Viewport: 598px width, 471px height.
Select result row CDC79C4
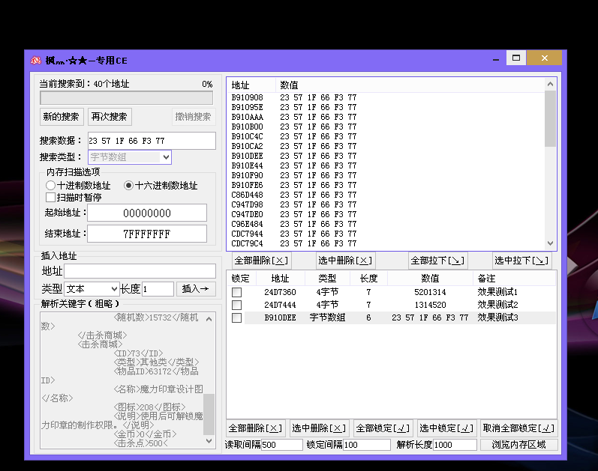click(386, 243)
